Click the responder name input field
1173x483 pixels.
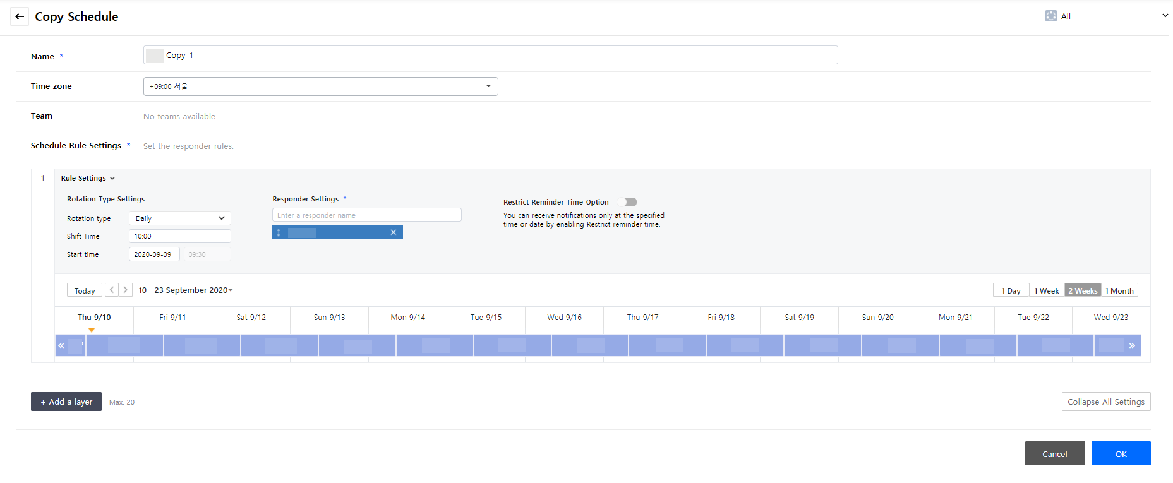click(366, 215)
